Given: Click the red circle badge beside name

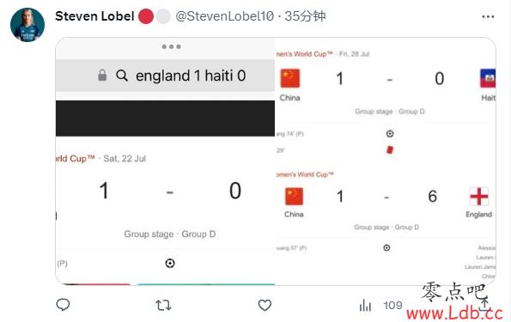Looking at the screenshot, I should pyautogui.click(x=146, y=16).
